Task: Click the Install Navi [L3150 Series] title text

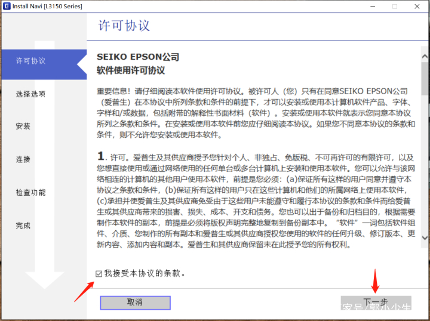Action: tap(47, 7)
